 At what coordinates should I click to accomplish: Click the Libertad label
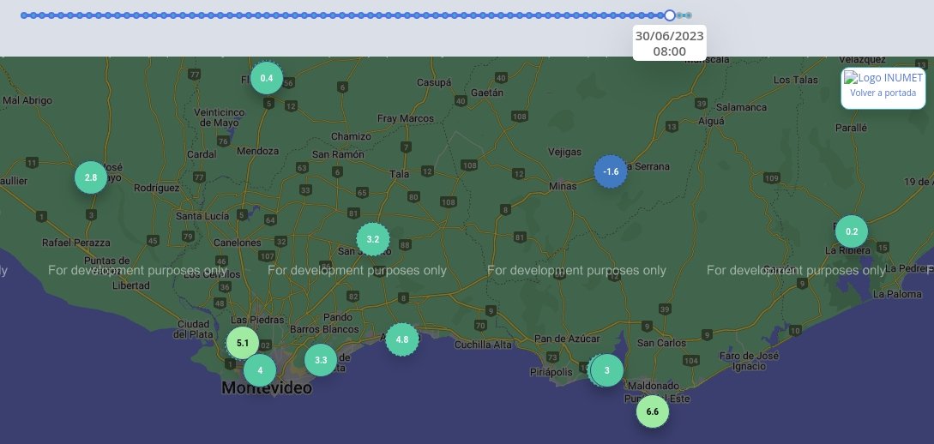pyautogui.click(x=131, y=285)
